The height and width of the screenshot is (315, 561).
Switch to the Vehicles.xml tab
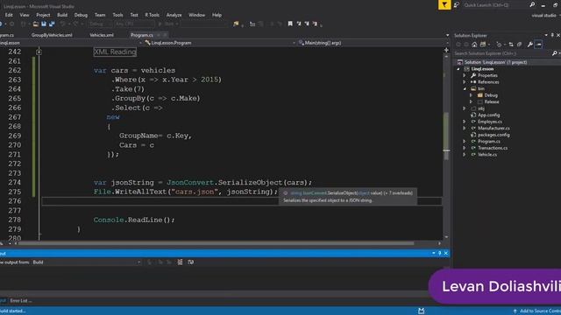[x=102, y=35]
